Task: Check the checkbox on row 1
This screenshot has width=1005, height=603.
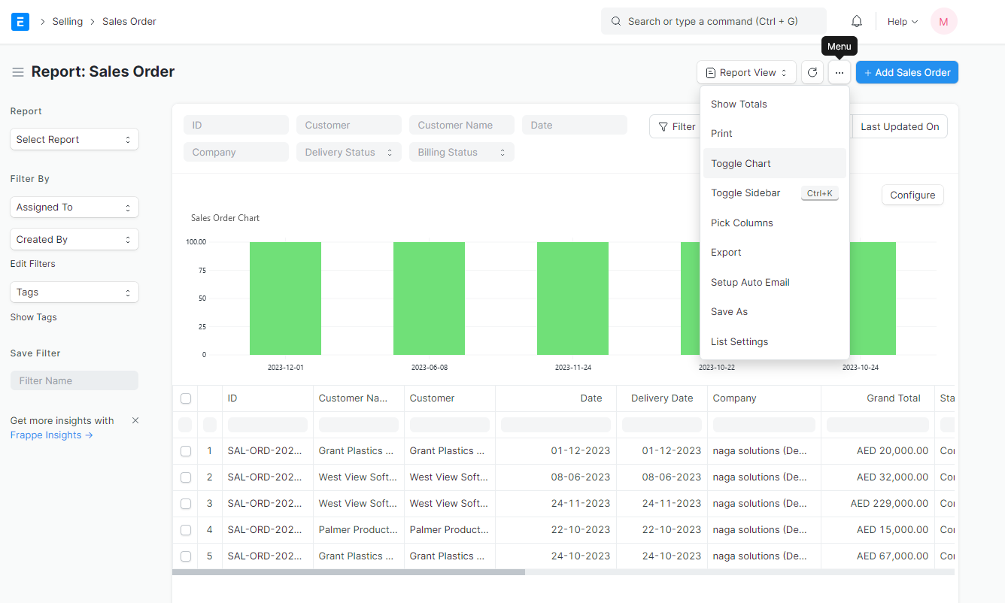Action: tap(186, 450)
